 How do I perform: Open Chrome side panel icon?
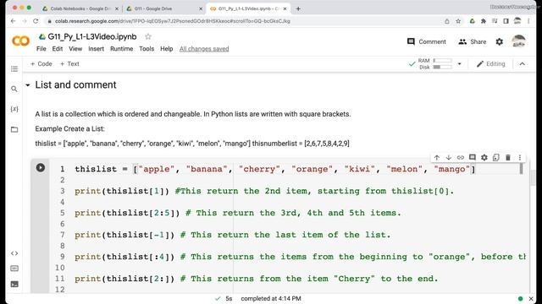[506, 21]
